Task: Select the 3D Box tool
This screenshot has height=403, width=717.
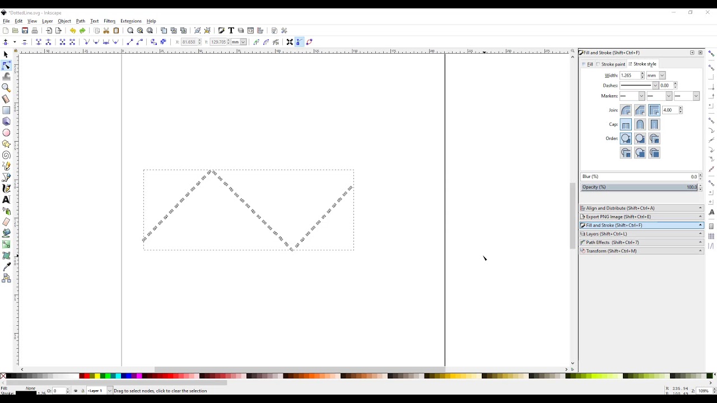Action: [x=6, y=121]
